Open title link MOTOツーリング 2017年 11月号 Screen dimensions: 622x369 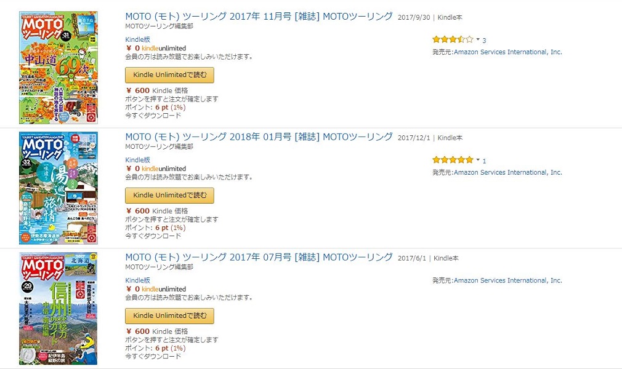pyautogui.click(x=259, y=16)
